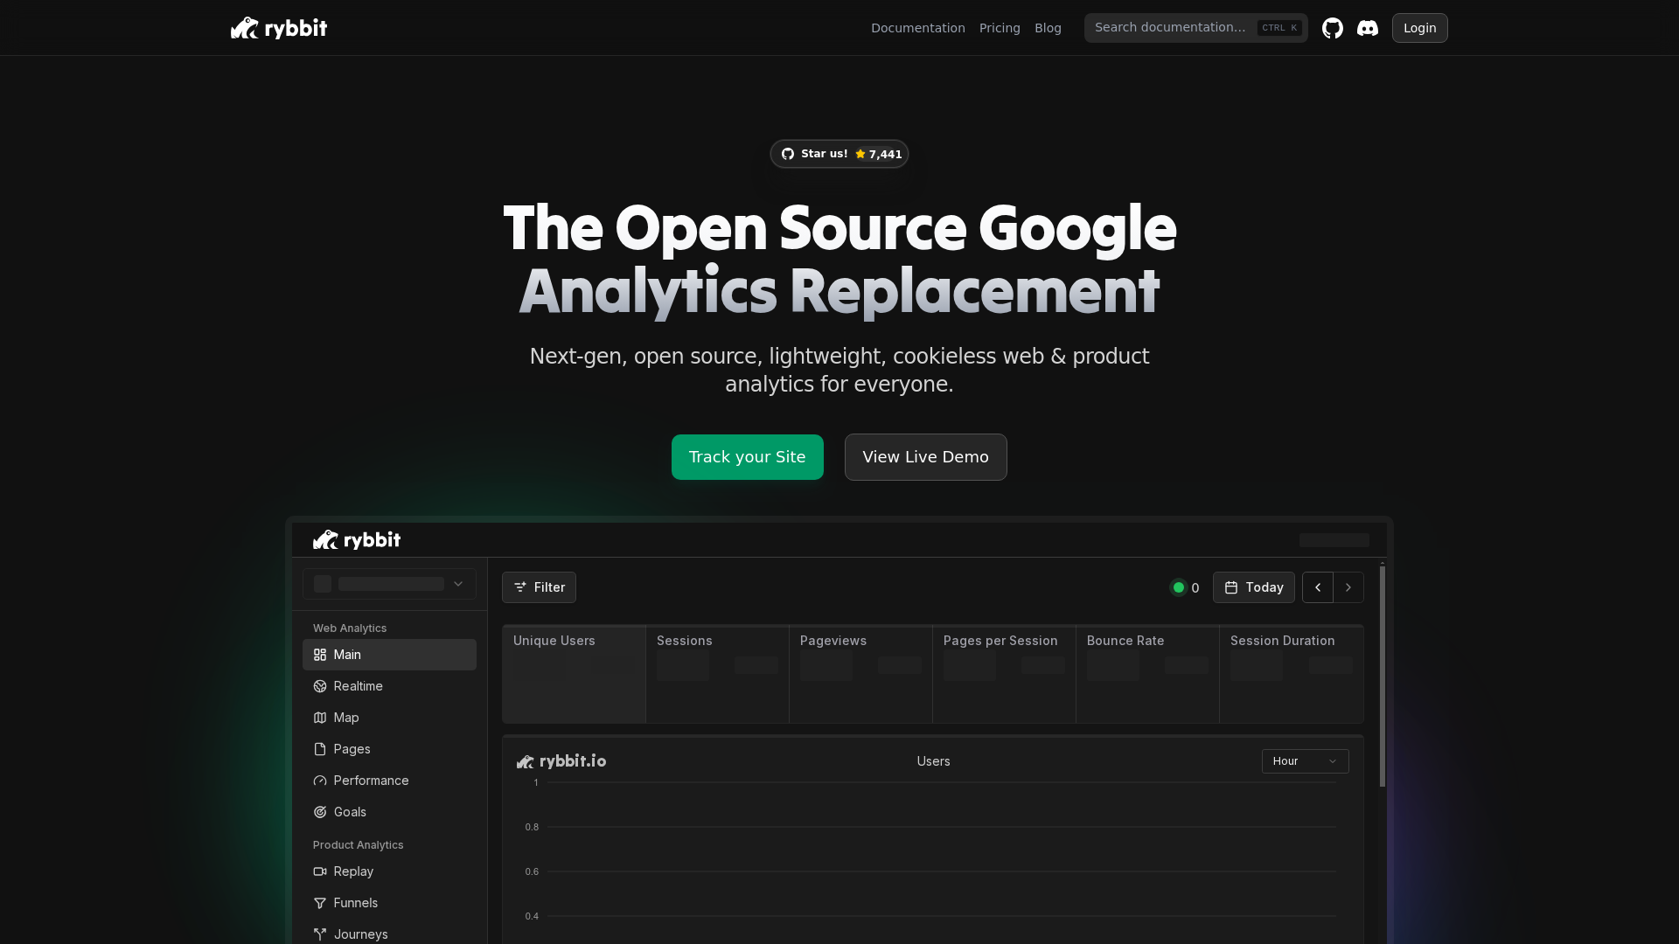Click the dashboard preview vertical scrollbar
The height and width of the screenshot is (944, 1679).
(1382, 675)
